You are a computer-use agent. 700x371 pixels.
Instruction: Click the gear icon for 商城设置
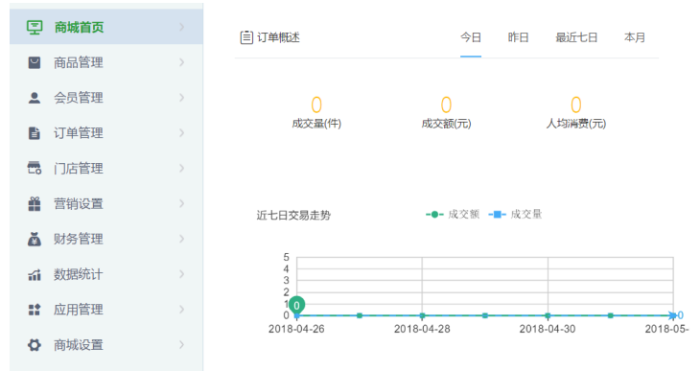click(35, 345)
